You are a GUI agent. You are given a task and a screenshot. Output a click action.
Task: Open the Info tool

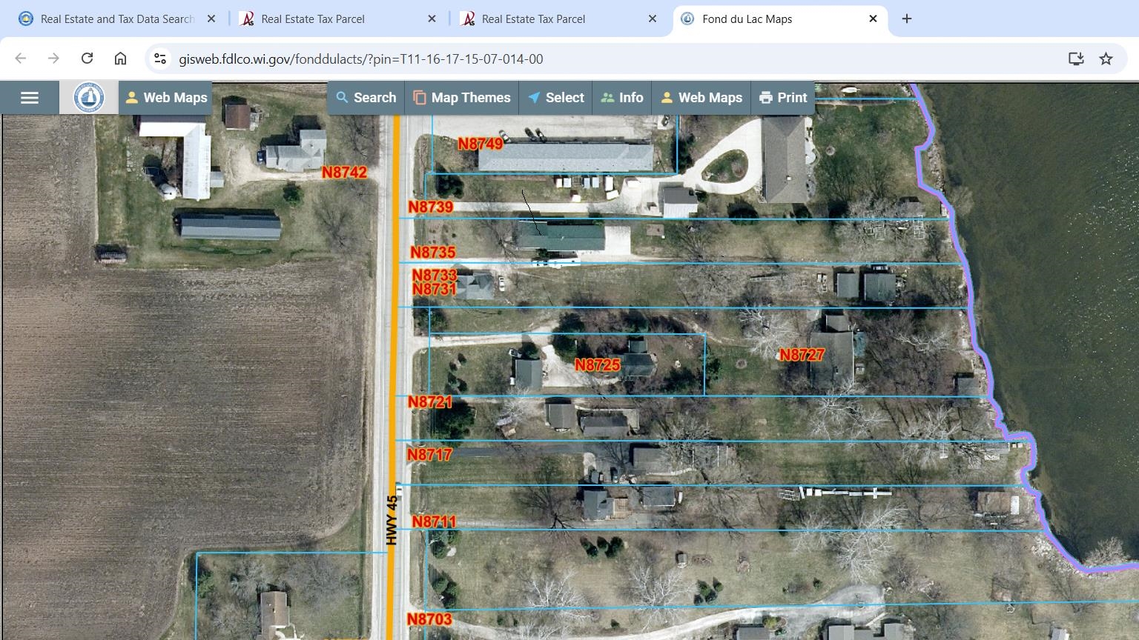point(622,98)
